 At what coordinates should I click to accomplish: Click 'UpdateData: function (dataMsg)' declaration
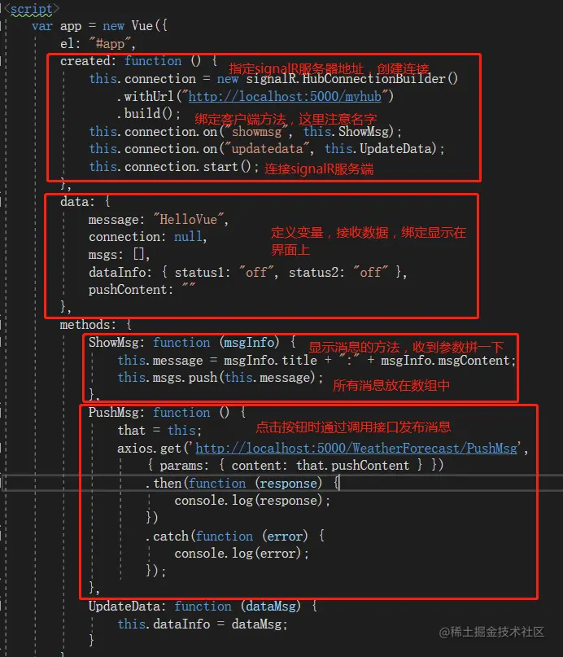coord(203,607)
